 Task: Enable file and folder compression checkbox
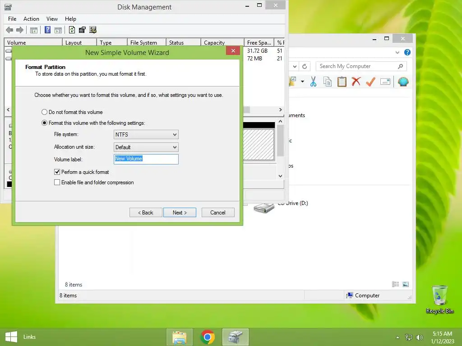57,182
